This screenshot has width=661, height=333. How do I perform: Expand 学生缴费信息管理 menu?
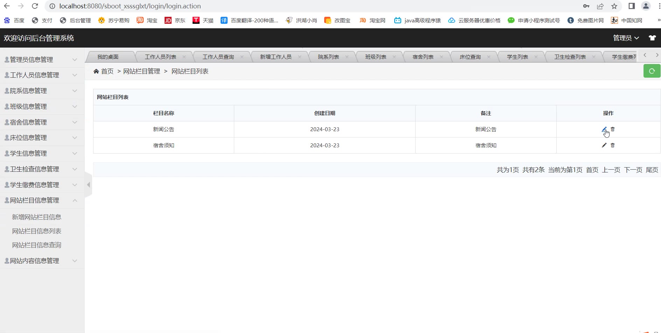pyautogui.click(x=42, y=185)
